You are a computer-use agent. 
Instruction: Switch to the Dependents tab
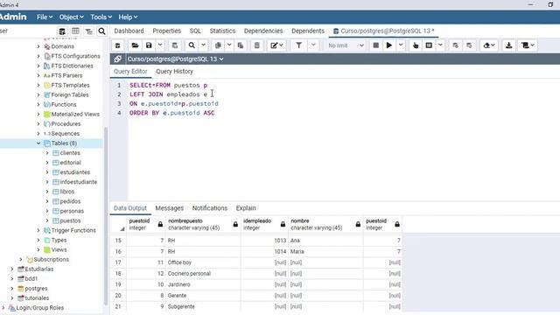point(308,31)
